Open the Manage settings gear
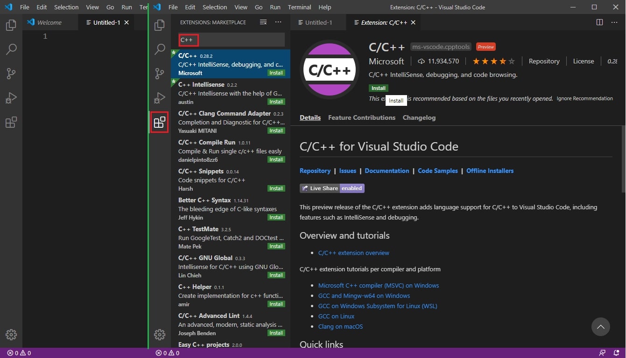This screenshot has height=358, width=626. click(x=160, y=334)
